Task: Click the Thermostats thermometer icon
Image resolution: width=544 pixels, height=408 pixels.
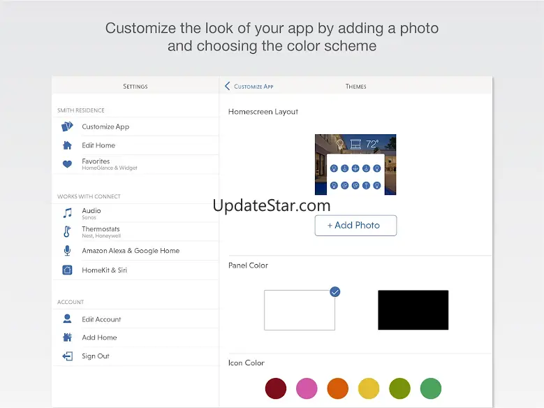Action: 67,232
